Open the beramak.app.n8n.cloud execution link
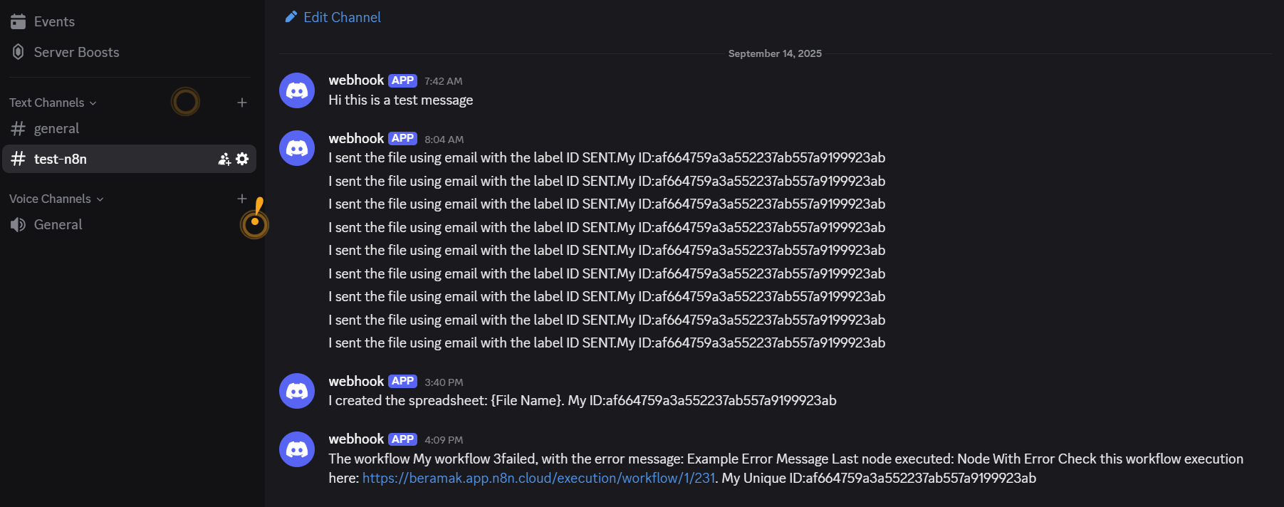 pos(538,478)
